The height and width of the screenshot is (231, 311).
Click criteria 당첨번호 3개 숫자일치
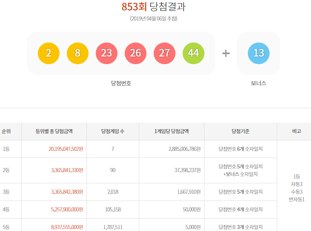point(241,227)
